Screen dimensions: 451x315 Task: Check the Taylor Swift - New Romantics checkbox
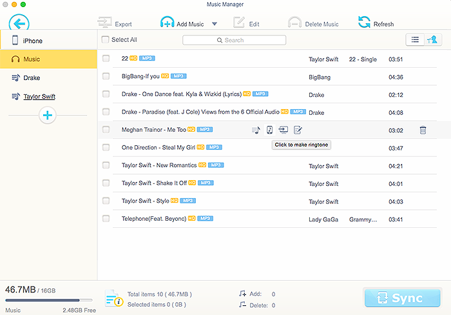[x=106, y=165]
